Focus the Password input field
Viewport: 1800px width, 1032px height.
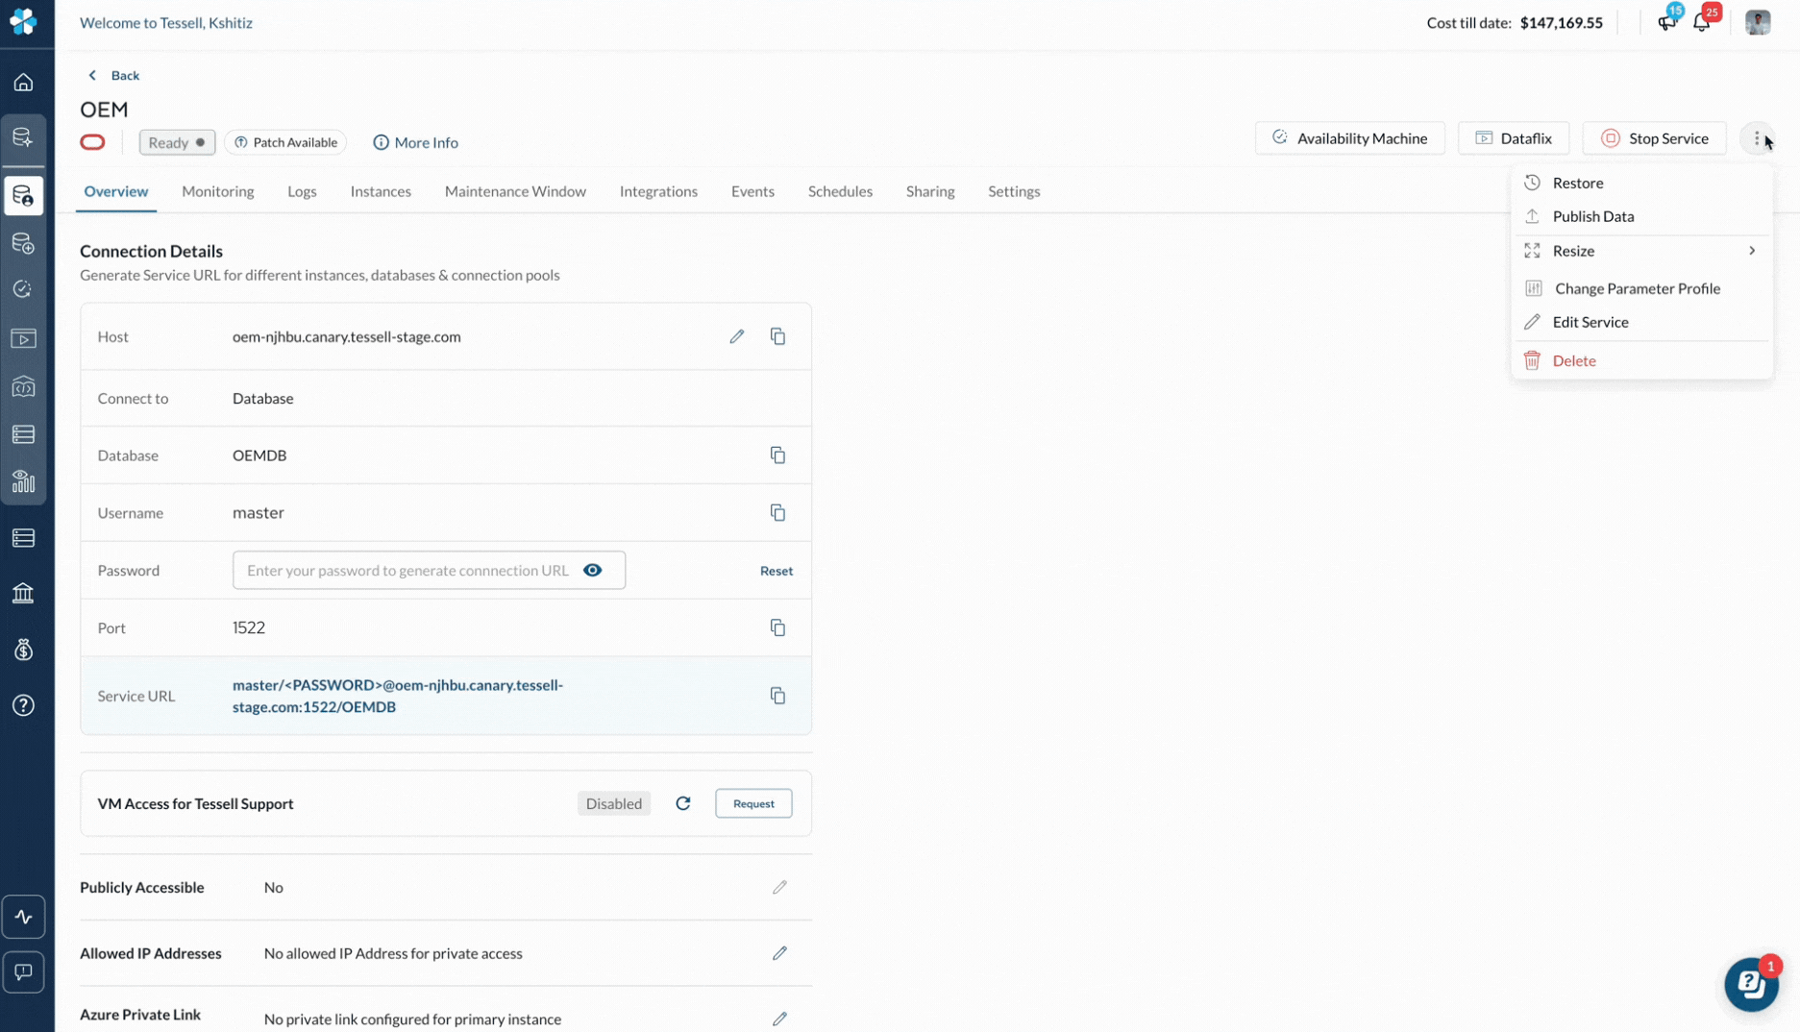click(407, 570)
